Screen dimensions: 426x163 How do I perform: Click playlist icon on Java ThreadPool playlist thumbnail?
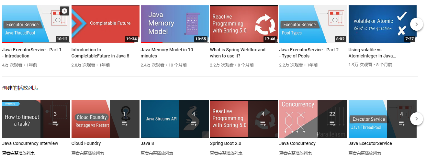click(x=401, y=123)
